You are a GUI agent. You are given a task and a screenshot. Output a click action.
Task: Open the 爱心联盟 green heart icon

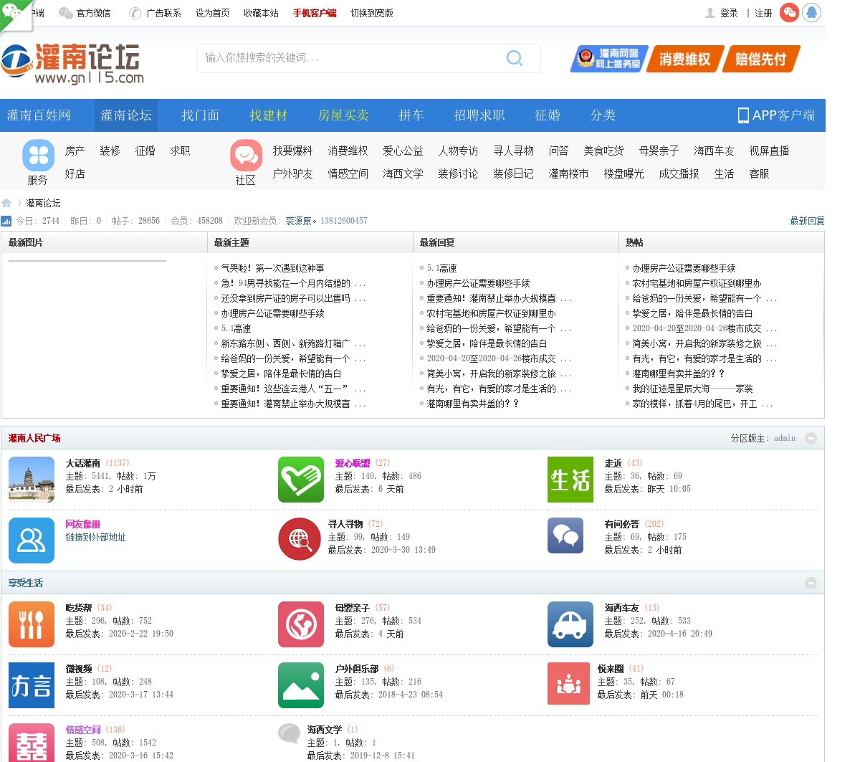click(x=300, y=480)
